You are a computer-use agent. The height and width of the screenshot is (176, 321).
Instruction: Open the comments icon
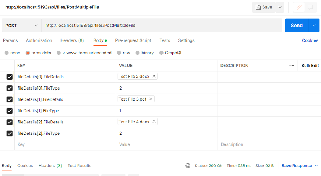(310, 7)
